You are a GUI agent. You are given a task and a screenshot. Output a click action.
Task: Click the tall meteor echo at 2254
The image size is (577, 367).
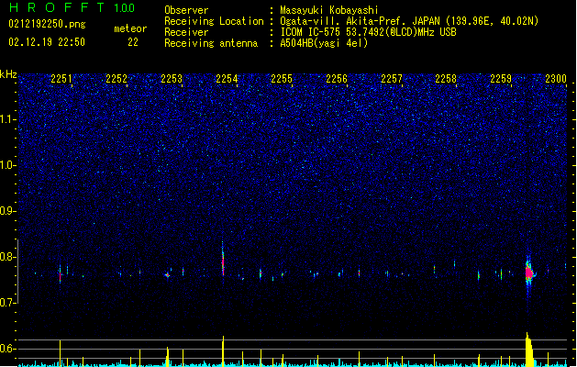click(x=223, y=260)
